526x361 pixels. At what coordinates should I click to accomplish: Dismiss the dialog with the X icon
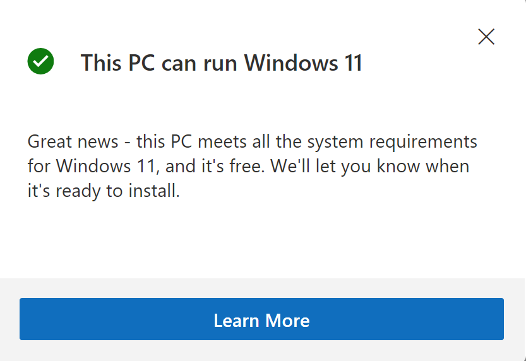(x=486, y=37)
